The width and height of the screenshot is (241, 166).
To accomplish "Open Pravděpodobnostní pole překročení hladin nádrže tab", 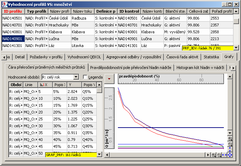I will click(131, 68).
